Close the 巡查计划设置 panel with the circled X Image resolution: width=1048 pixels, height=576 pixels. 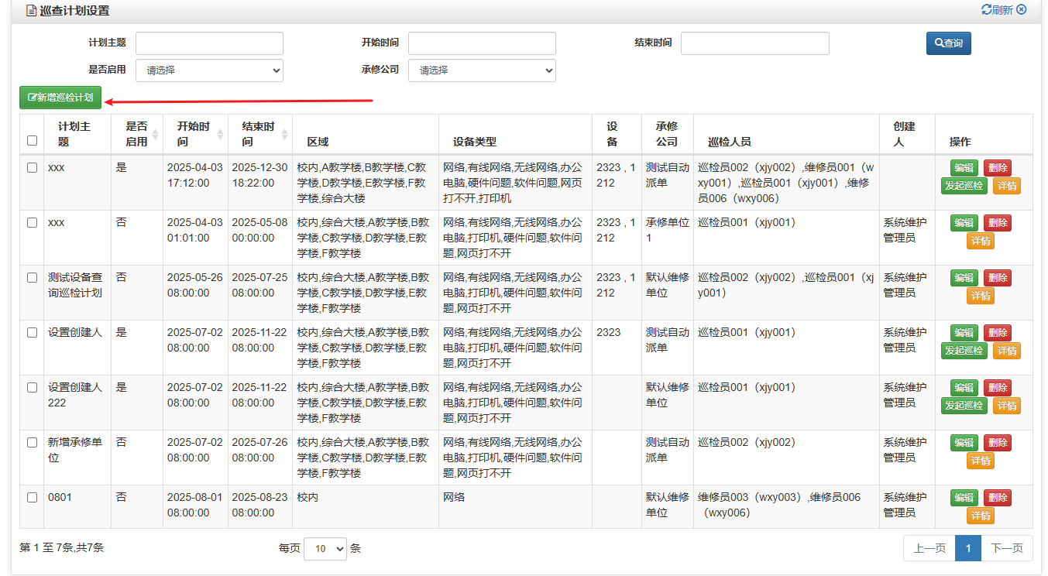coord(1022,10)
